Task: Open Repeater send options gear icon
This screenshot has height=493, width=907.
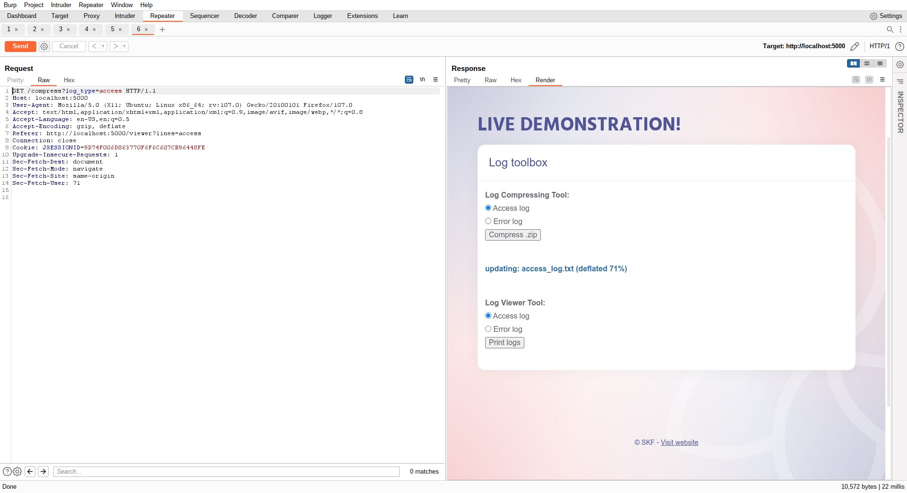Action: (x=44, y=46)
